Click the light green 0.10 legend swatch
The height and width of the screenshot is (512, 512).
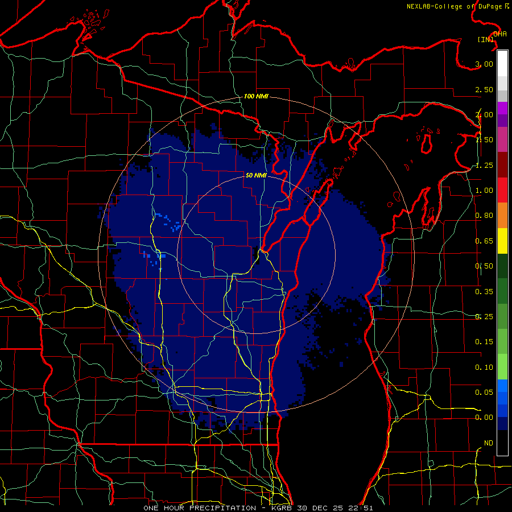[x=502, y=367]
